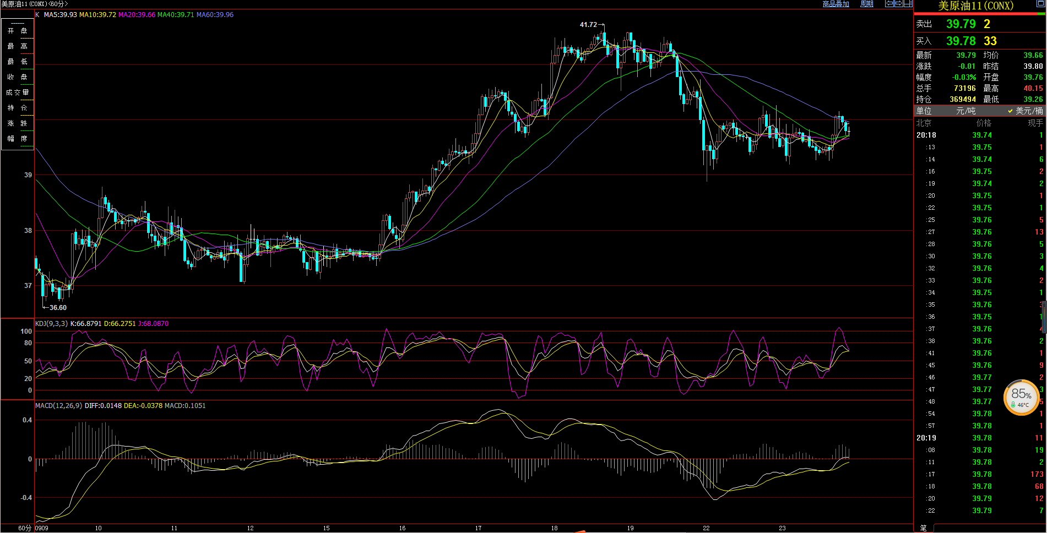
Task: Click the MA5 moving average label
Action: coord(60,15)
